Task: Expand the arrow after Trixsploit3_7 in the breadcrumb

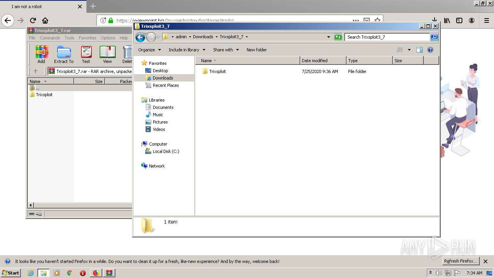Action: [247, 37]
